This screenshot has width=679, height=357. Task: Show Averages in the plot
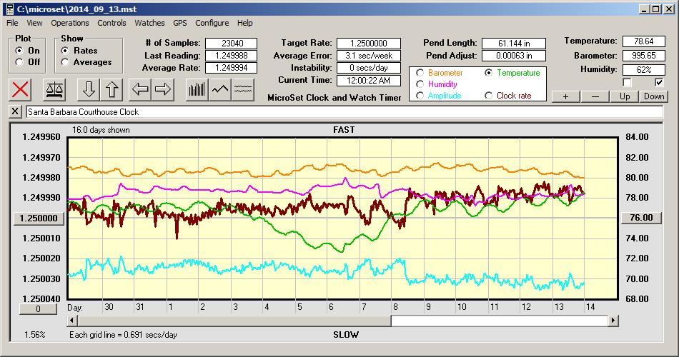click(65, 62)
